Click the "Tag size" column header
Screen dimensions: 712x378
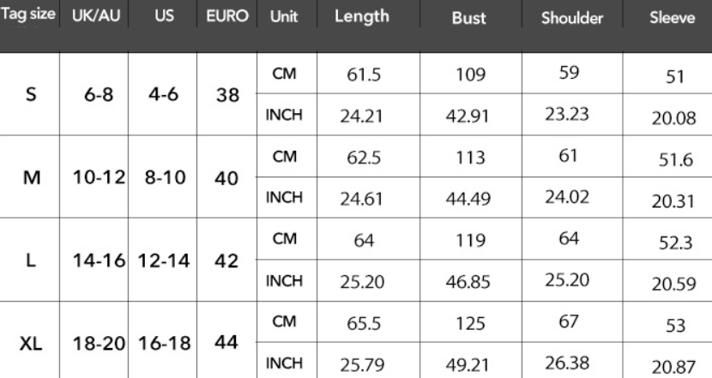coord(28,18)
